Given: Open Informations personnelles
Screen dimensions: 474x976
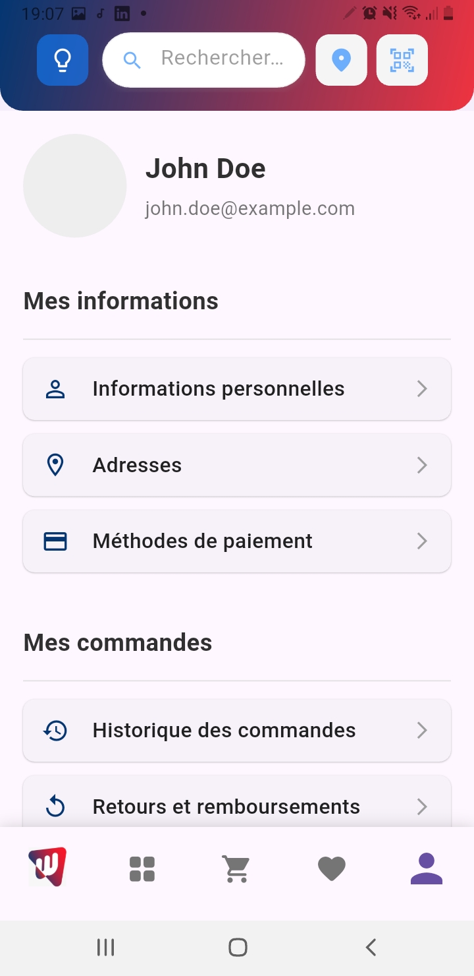Looking at the screenshot, I should coord(237,389).
